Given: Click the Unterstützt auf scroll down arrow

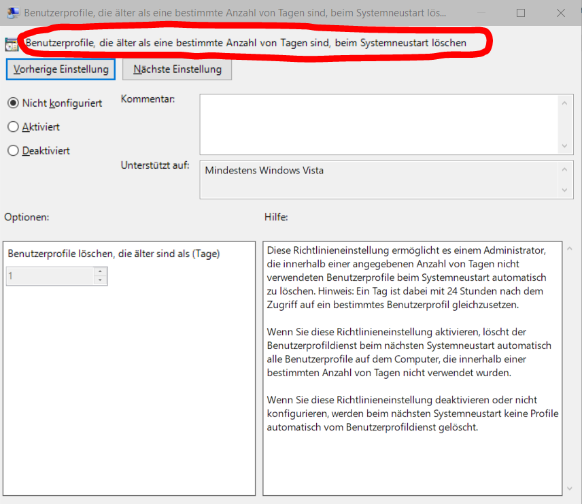Looking at the screenshot, I should click(x=564, y=190).
